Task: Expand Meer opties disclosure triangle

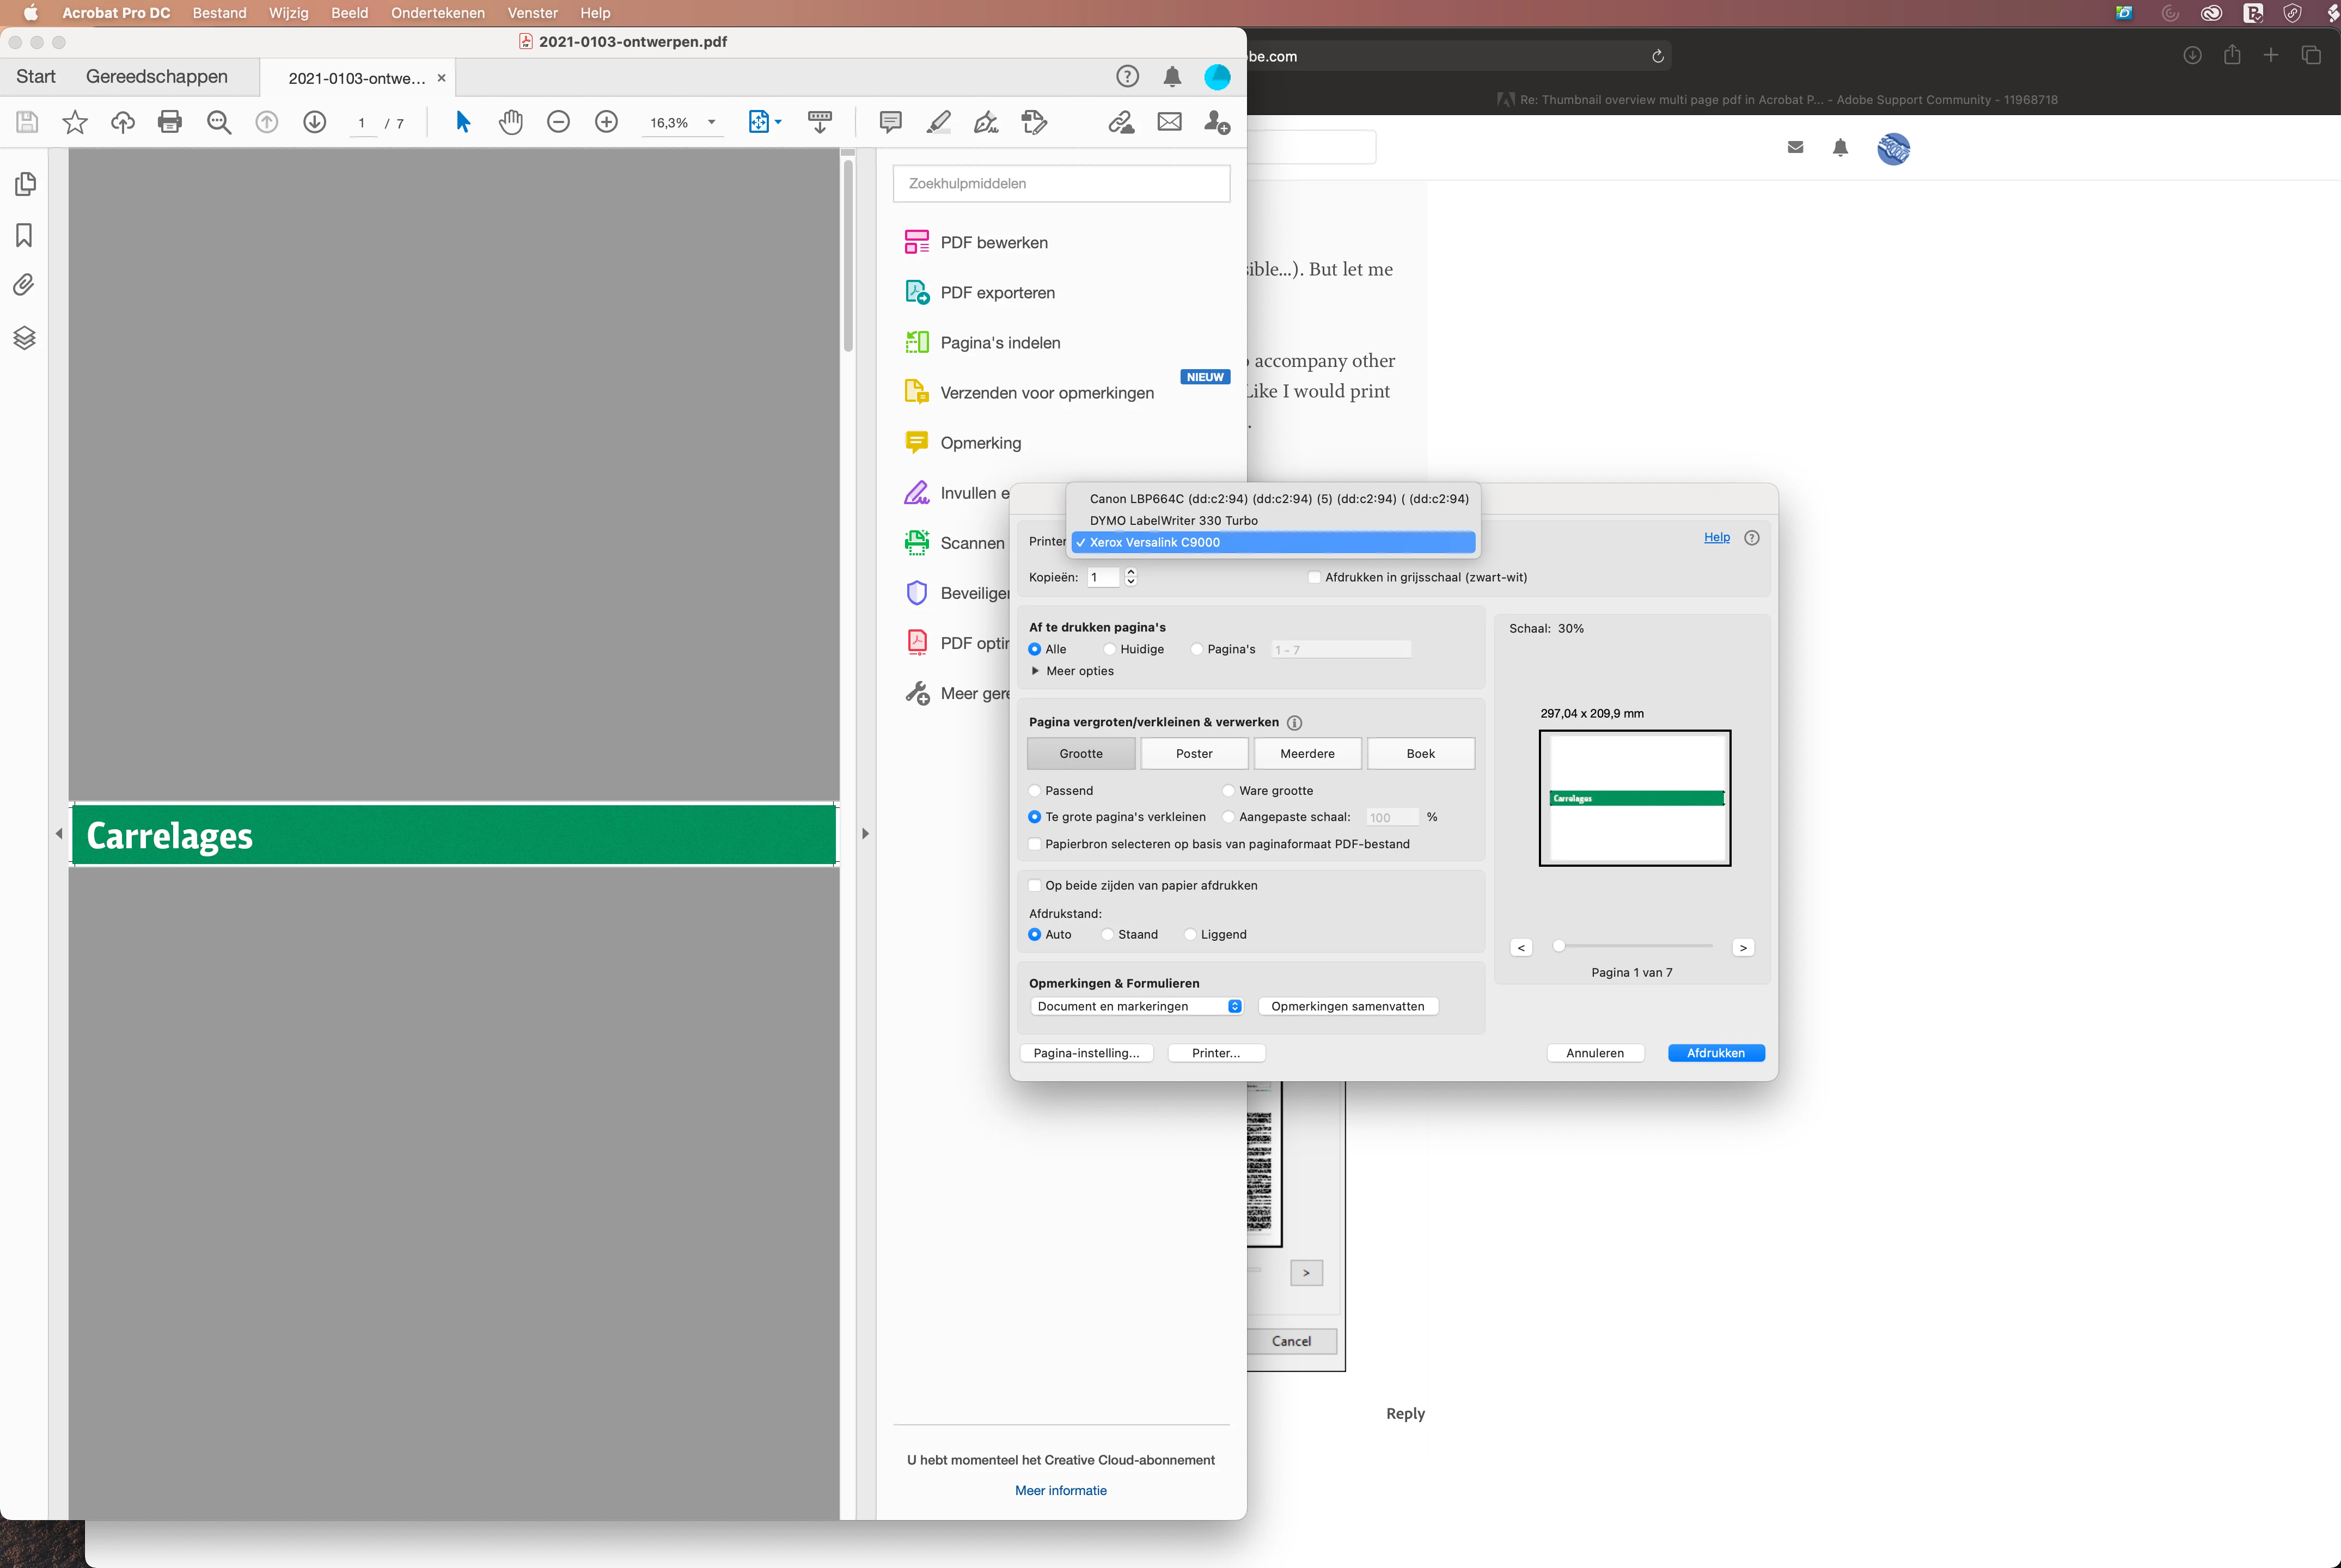Action: tap(1035, 671)
